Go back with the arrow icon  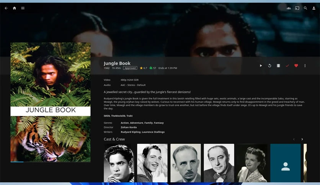tap(6, 8)
